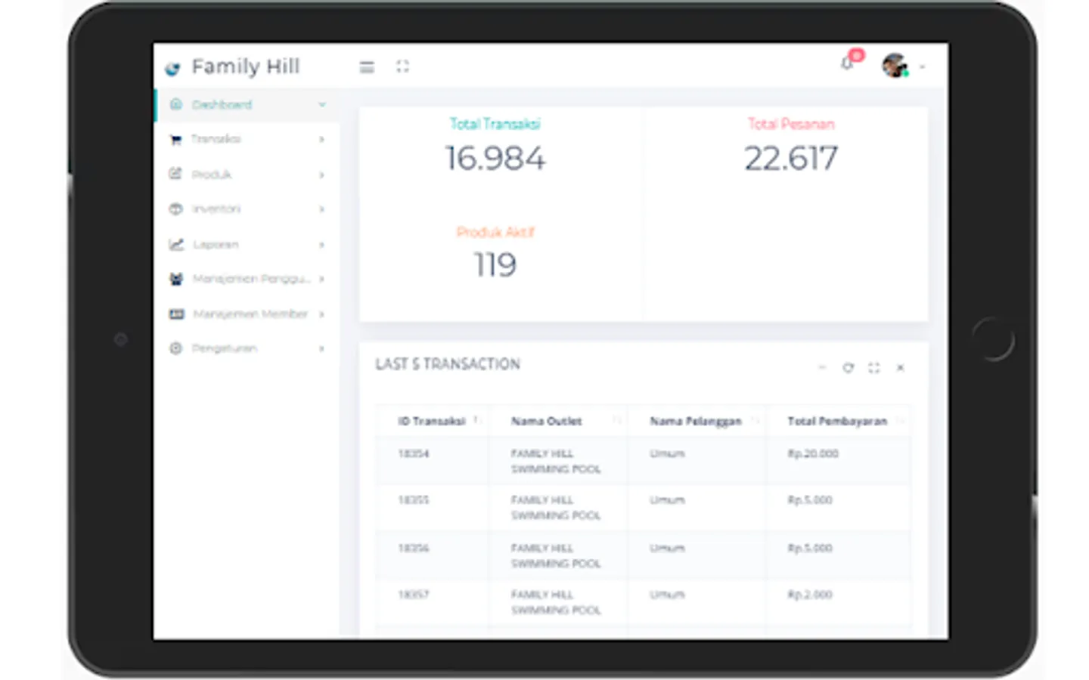Click the Family Hill brand title
Viewport: 1089px width, 680px height.
[x=246, y=66]
